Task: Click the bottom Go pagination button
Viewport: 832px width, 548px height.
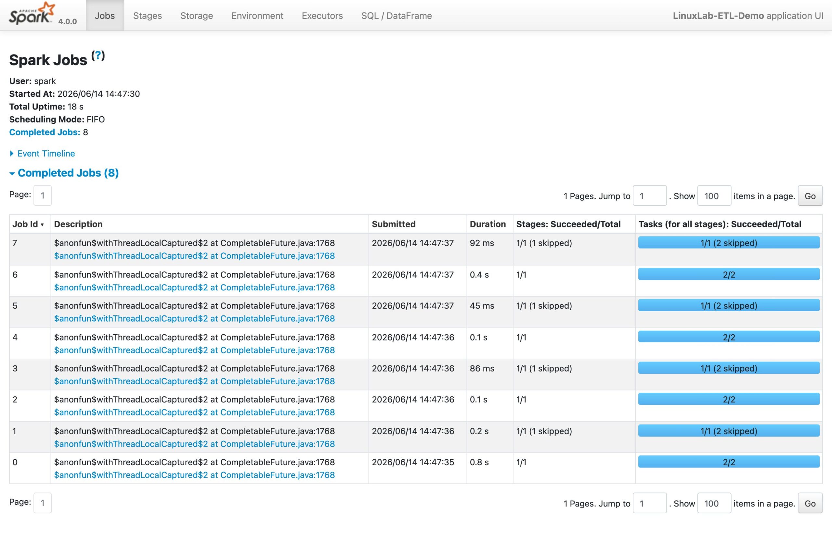Action: (810, 503)
